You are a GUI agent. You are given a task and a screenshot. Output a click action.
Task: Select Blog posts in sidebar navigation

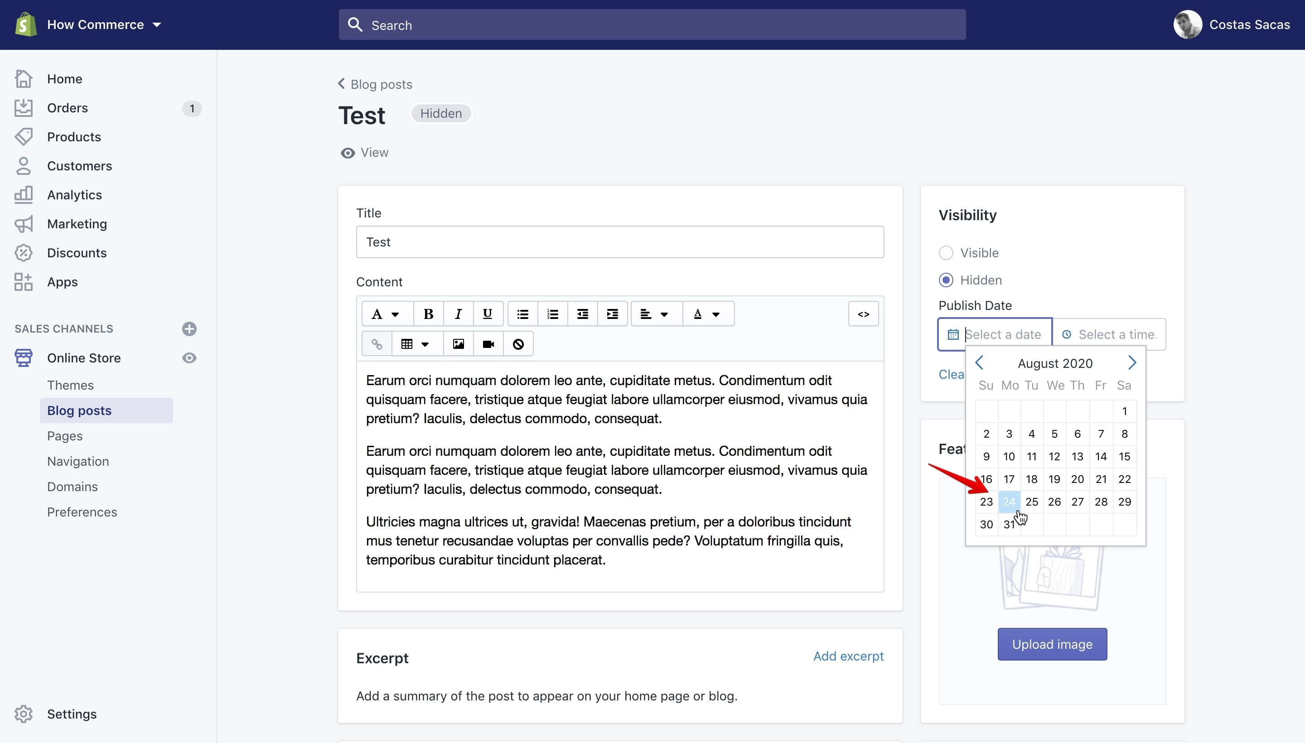(x=106, y=410)
